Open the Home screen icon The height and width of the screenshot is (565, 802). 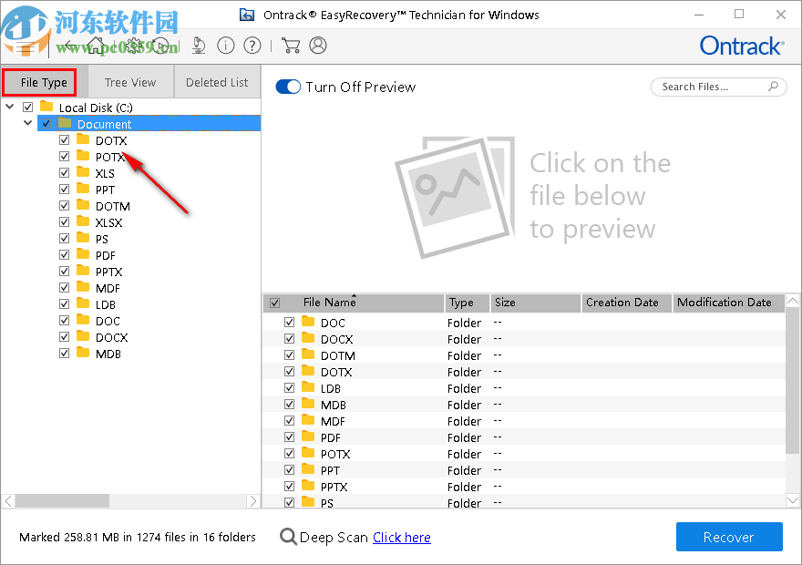pos(96,46)
